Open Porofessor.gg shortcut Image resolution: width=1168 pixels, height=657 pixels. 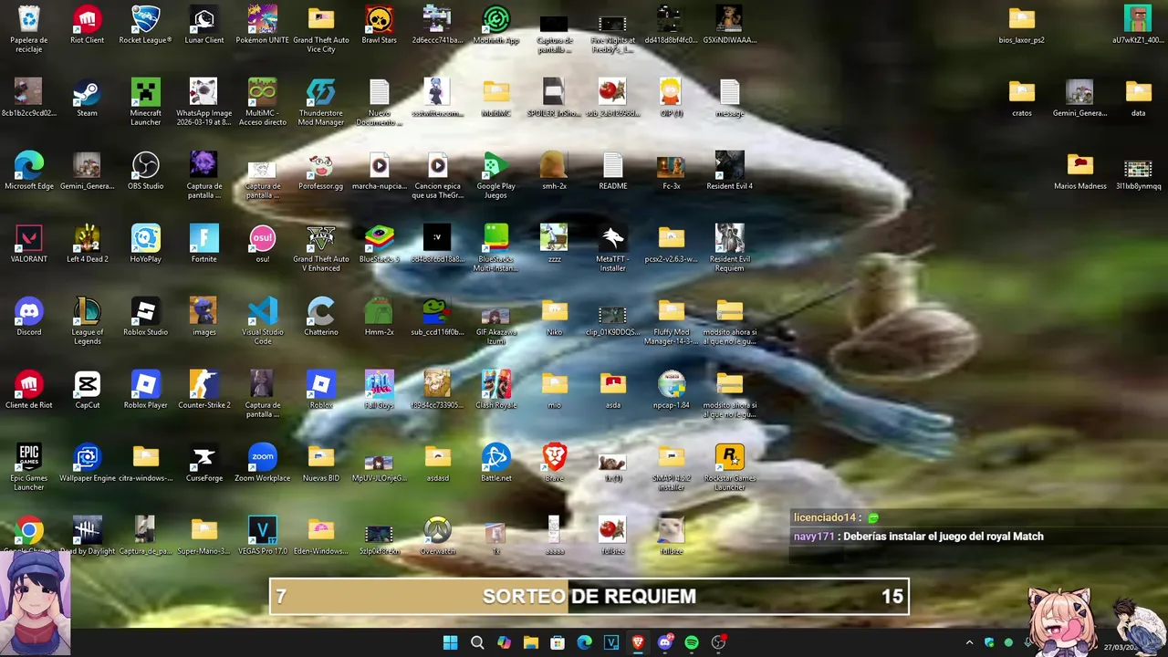[x=321, y=171]
